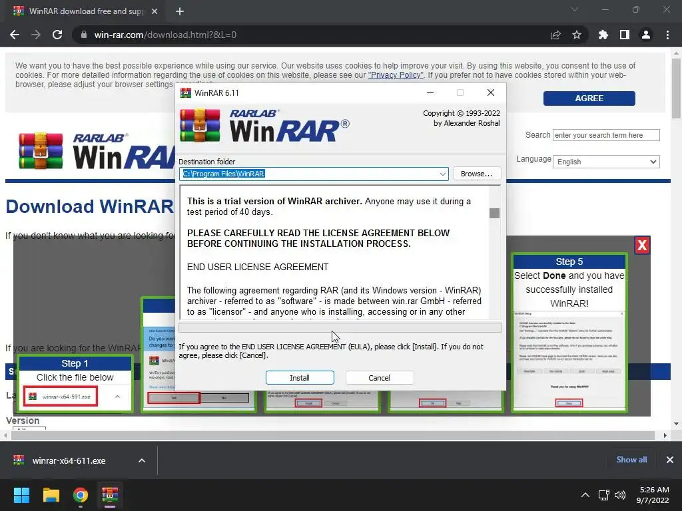682x511 pixels.
Task: Click Show all downloads link
Action: (631, 460)
